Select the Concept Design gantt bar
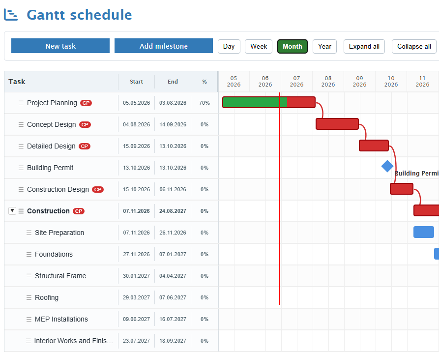The image size is (439, 352). pyautogui.click(x=337, y=124)
